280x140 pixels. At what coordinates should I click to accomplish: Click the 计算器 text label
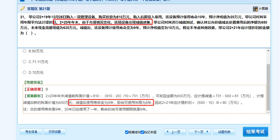263,9
